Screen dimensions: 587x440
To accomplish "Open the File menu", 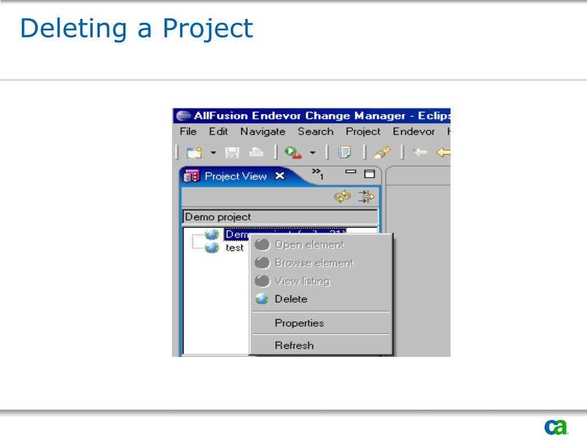I will [188, 132].
